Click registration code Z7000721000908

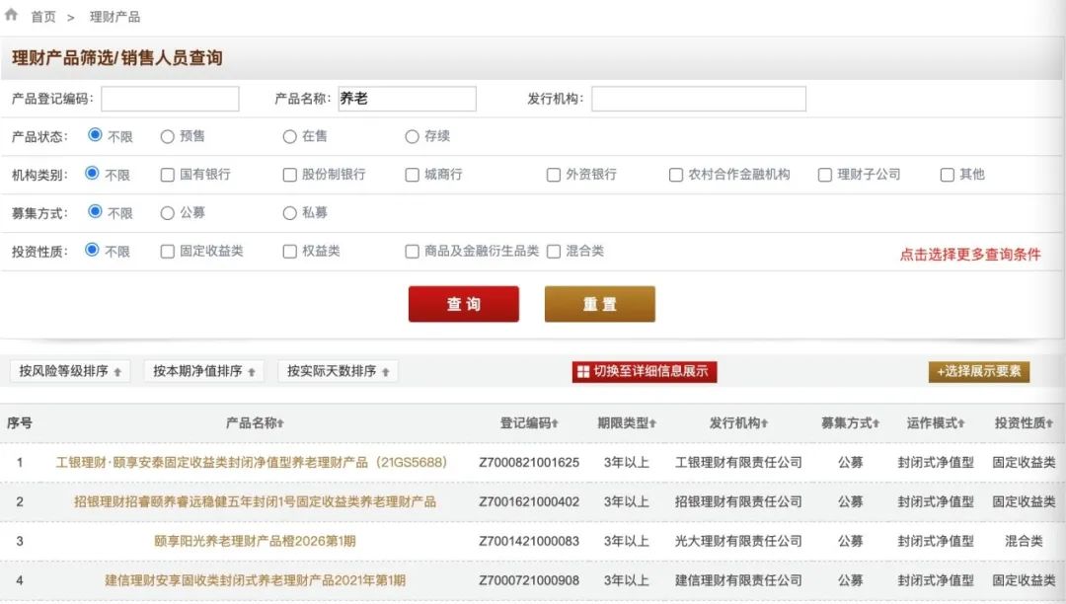tap(529, 581)
